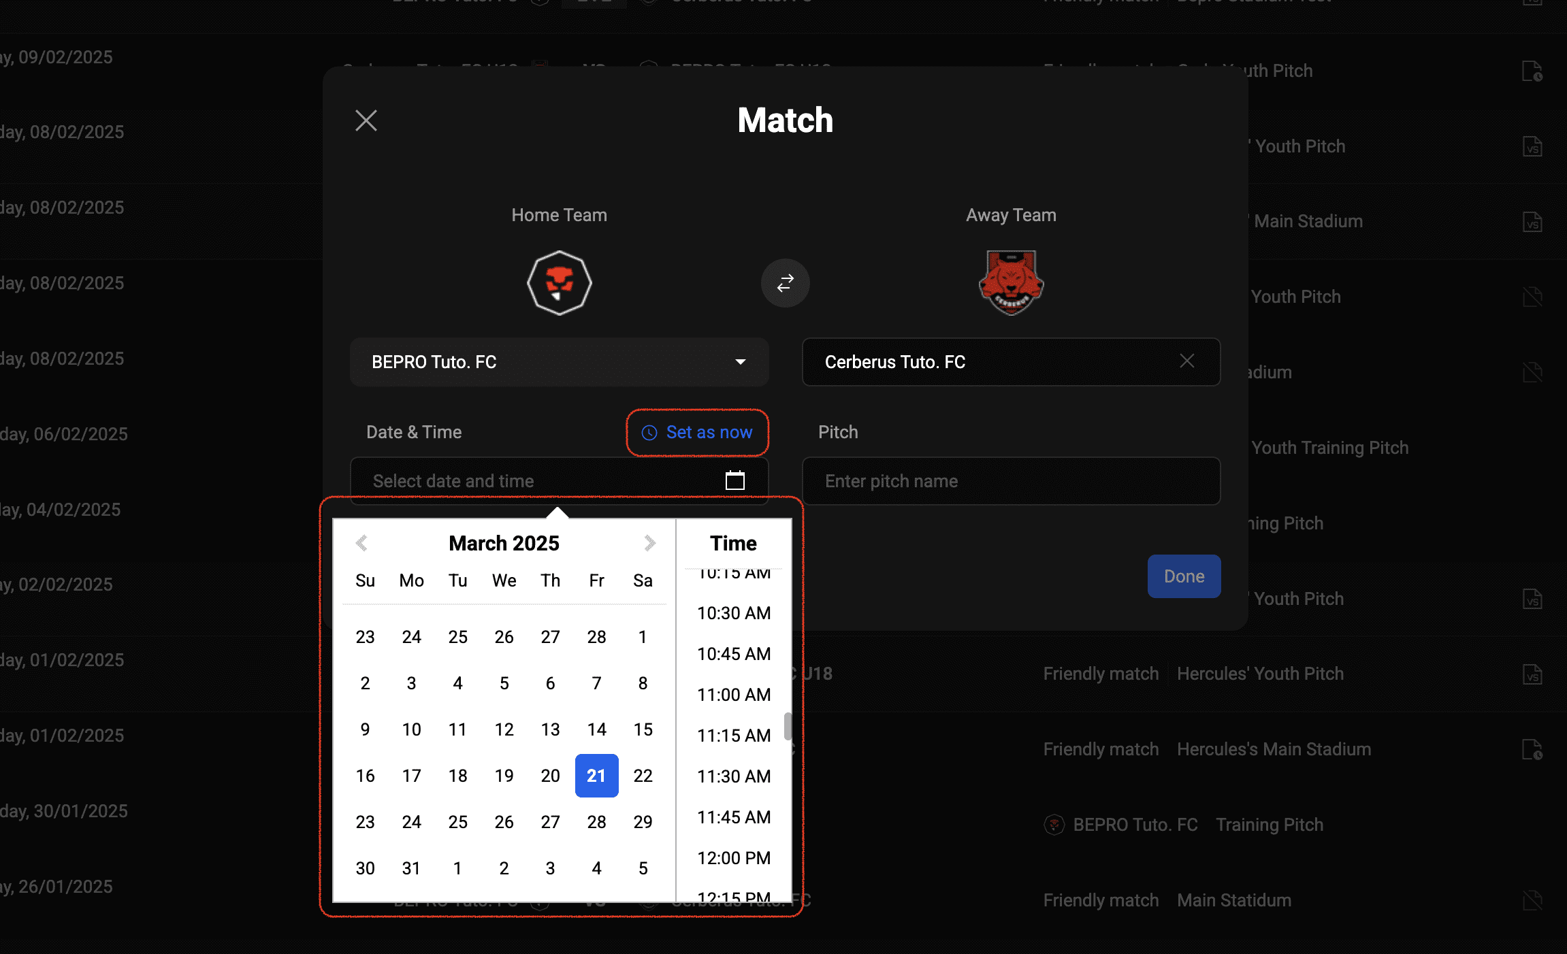The height and width of the screenshot is (954, 1567).
Task: Click Hercules' Youth Pitch in background list
Action: click(x=1260, y=674)
